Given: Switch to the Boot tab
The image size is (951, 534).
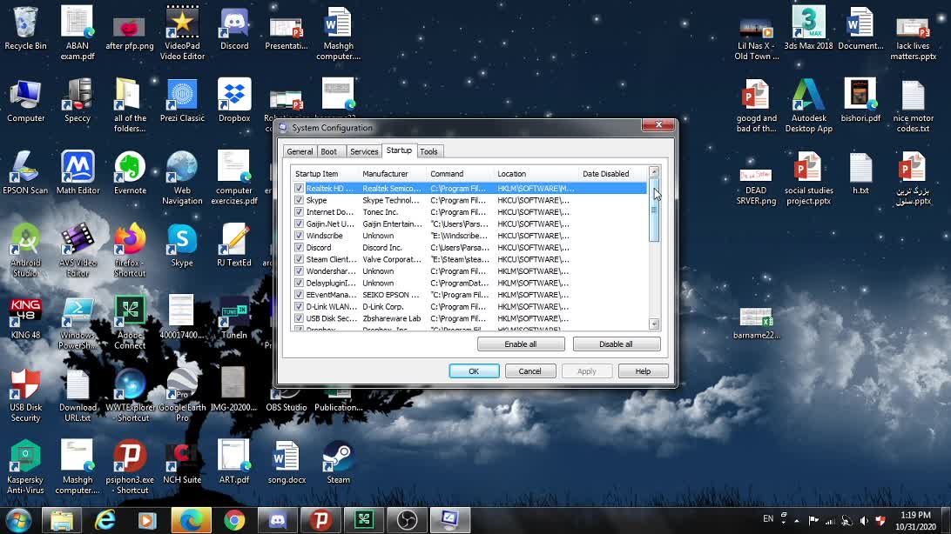Looking at the screenshot, I should pos(329,151).
